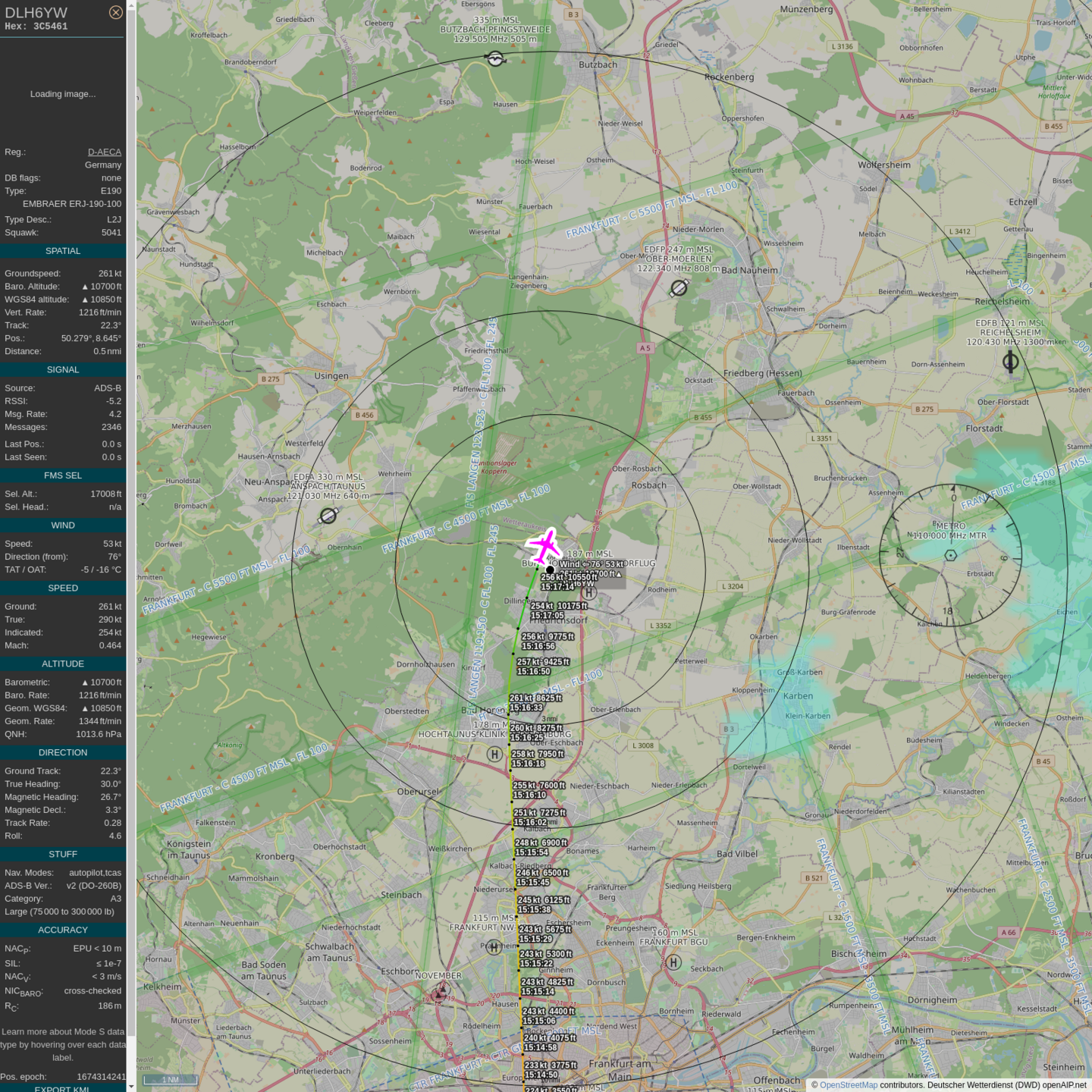Click the EDFP Ober-Moerlen airfield icon
This screenshot has width=1092, height=1092.
679,288
